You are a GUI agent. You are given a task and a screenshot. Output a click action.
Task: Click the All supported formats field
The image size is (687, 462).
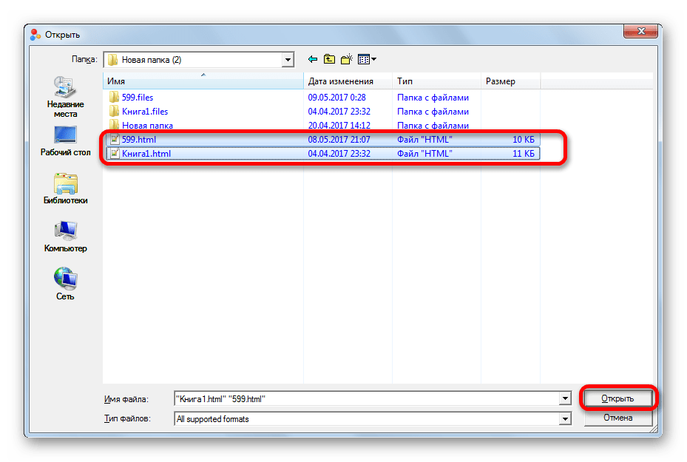click(367, 418)
